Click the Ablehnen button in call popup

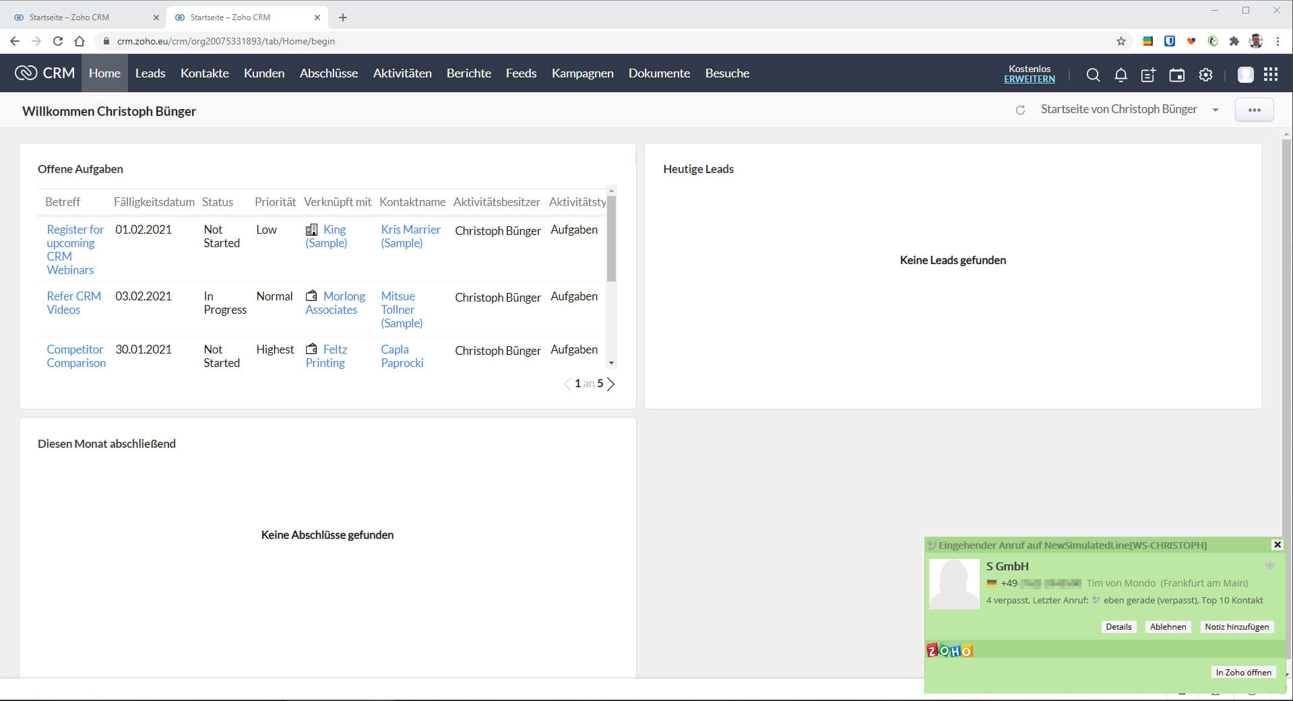tap(1168, 627)
